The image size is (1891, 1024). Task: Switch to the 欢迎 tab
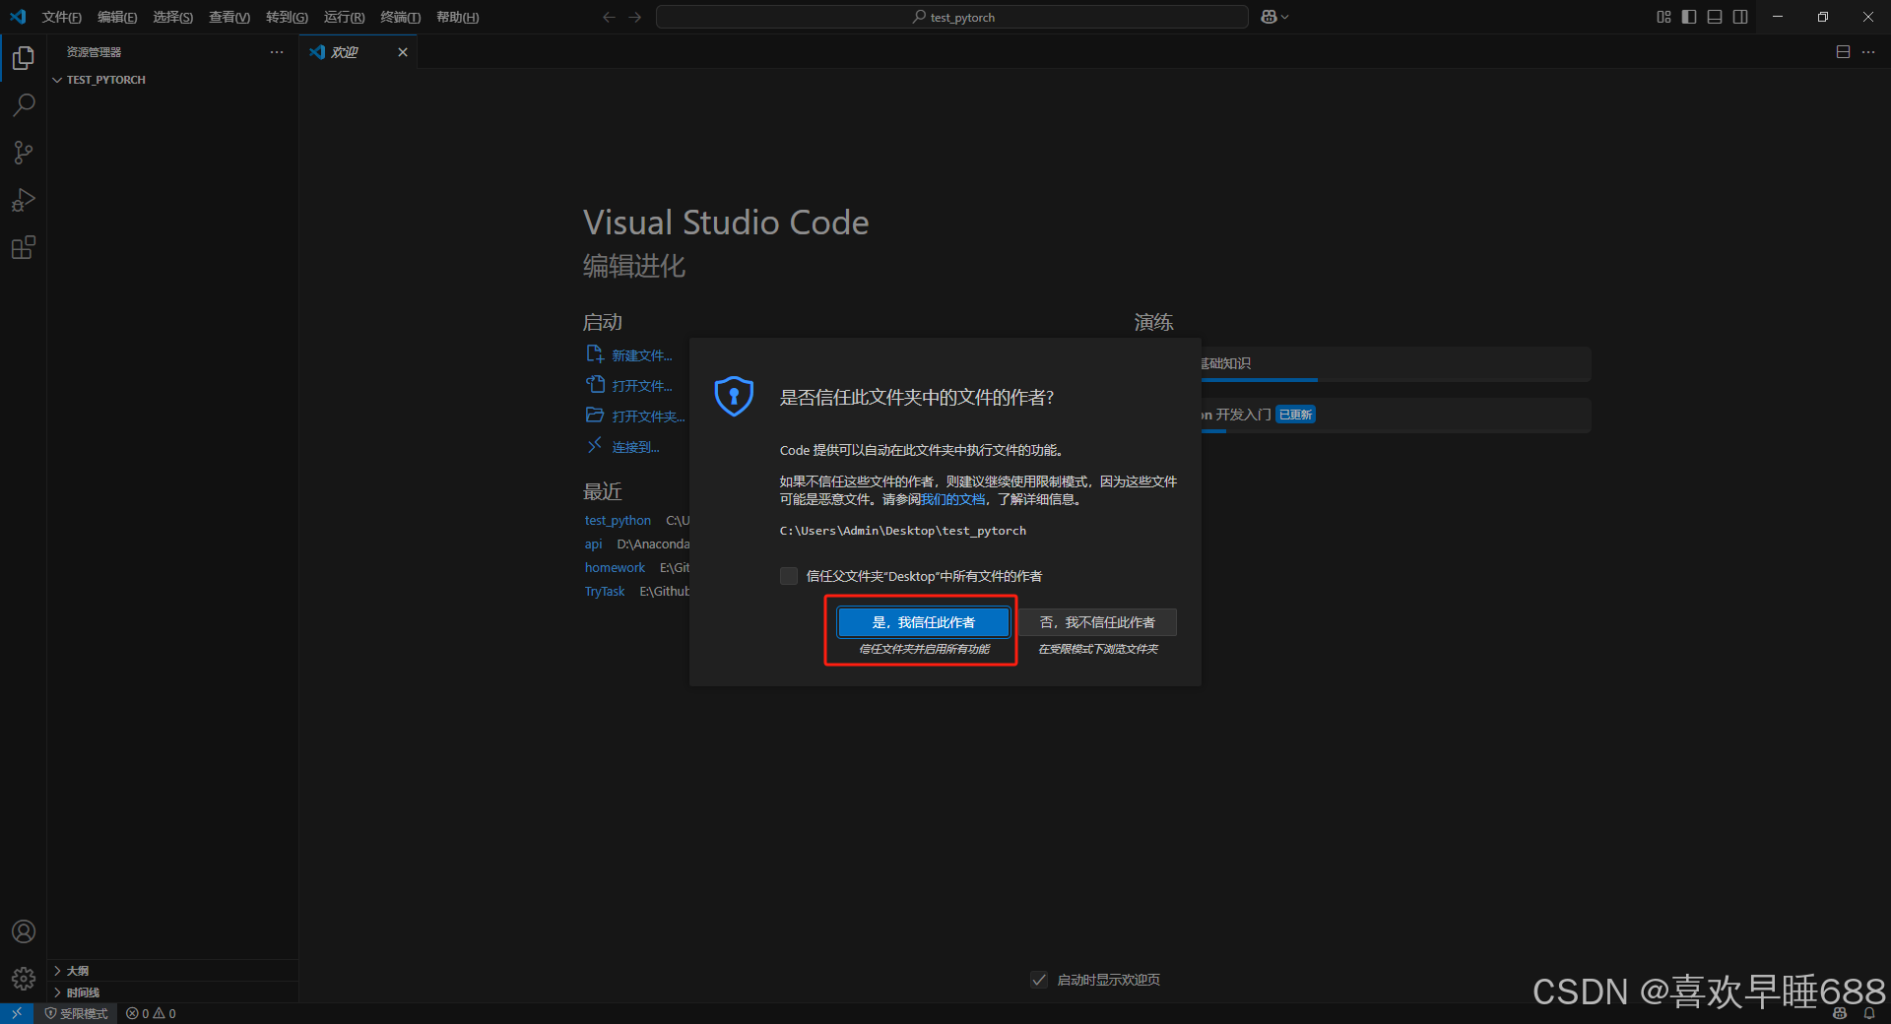click(x=345, y=52)
